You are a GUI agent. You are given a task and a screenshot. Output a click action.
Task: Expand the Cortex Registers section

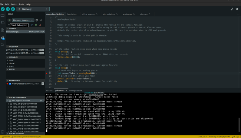[26, 134]
